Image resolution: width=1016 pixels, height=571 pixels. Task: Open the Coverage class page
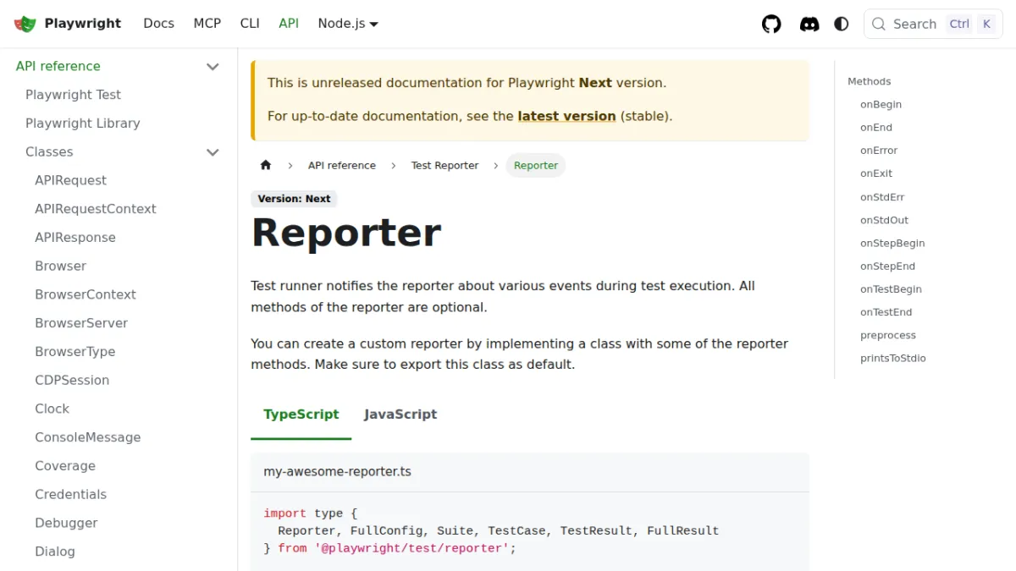(65, 466)
